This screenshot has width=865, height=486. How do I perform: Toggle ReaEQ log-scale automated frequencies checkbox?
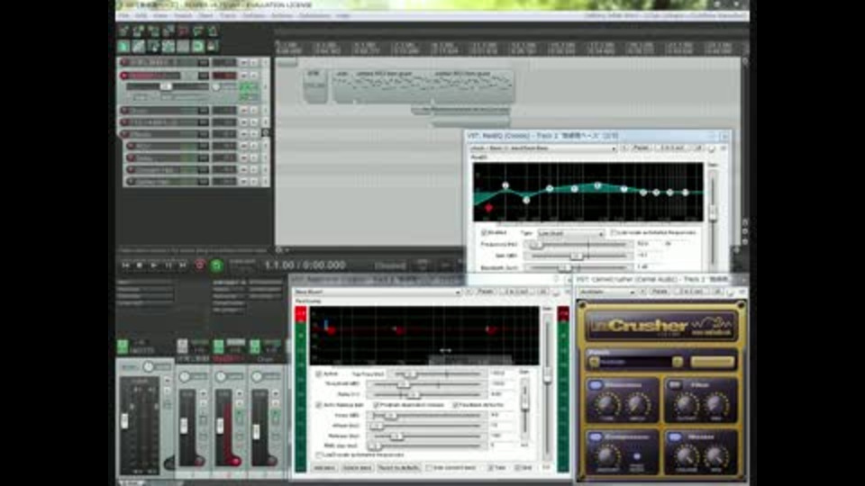613,232
